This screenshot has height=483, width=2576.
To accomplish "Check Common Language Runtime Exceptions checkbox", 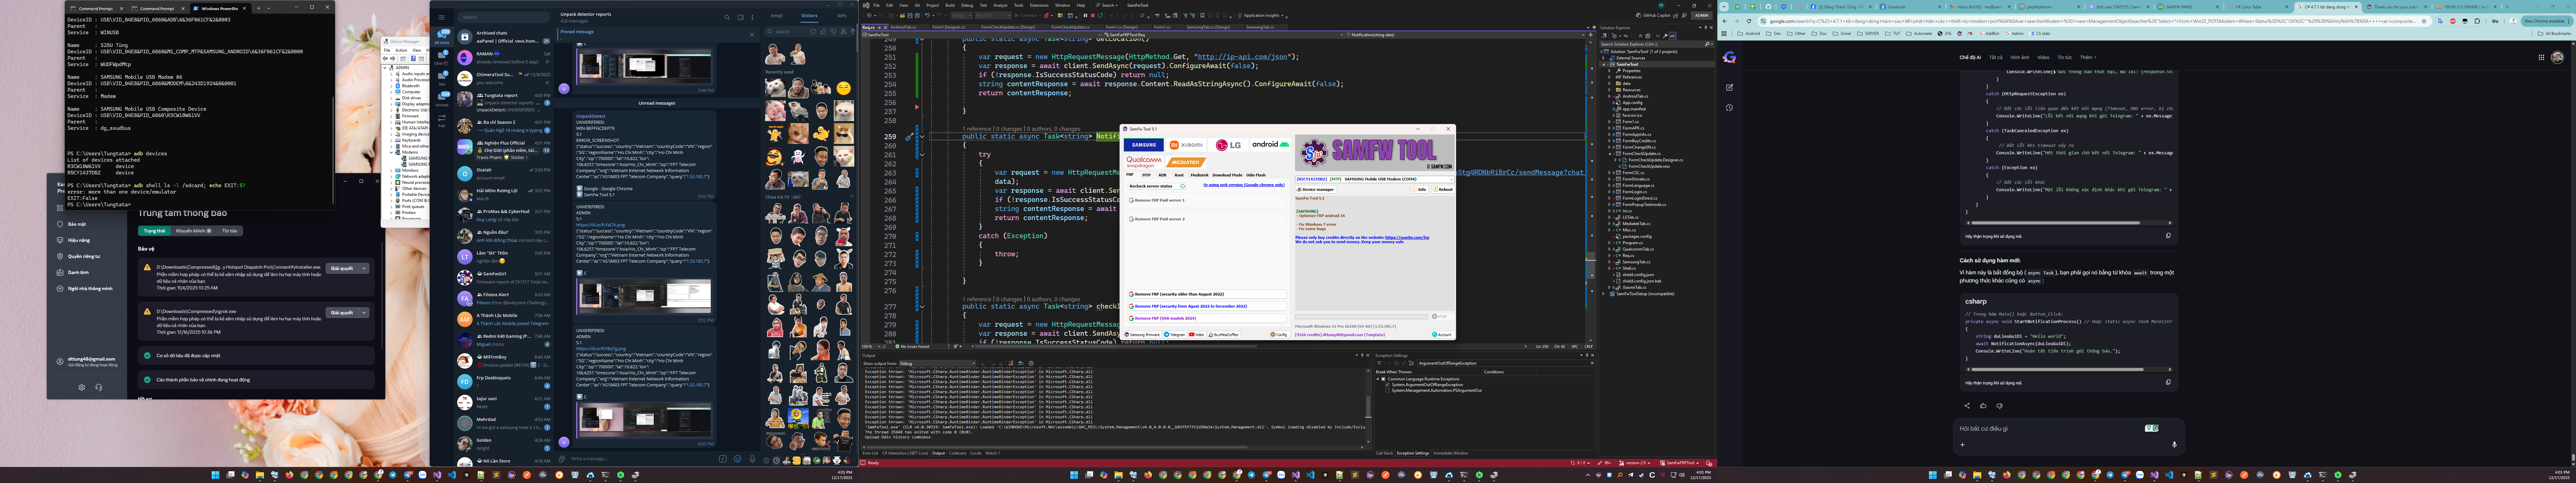I will pos(1383,379).
